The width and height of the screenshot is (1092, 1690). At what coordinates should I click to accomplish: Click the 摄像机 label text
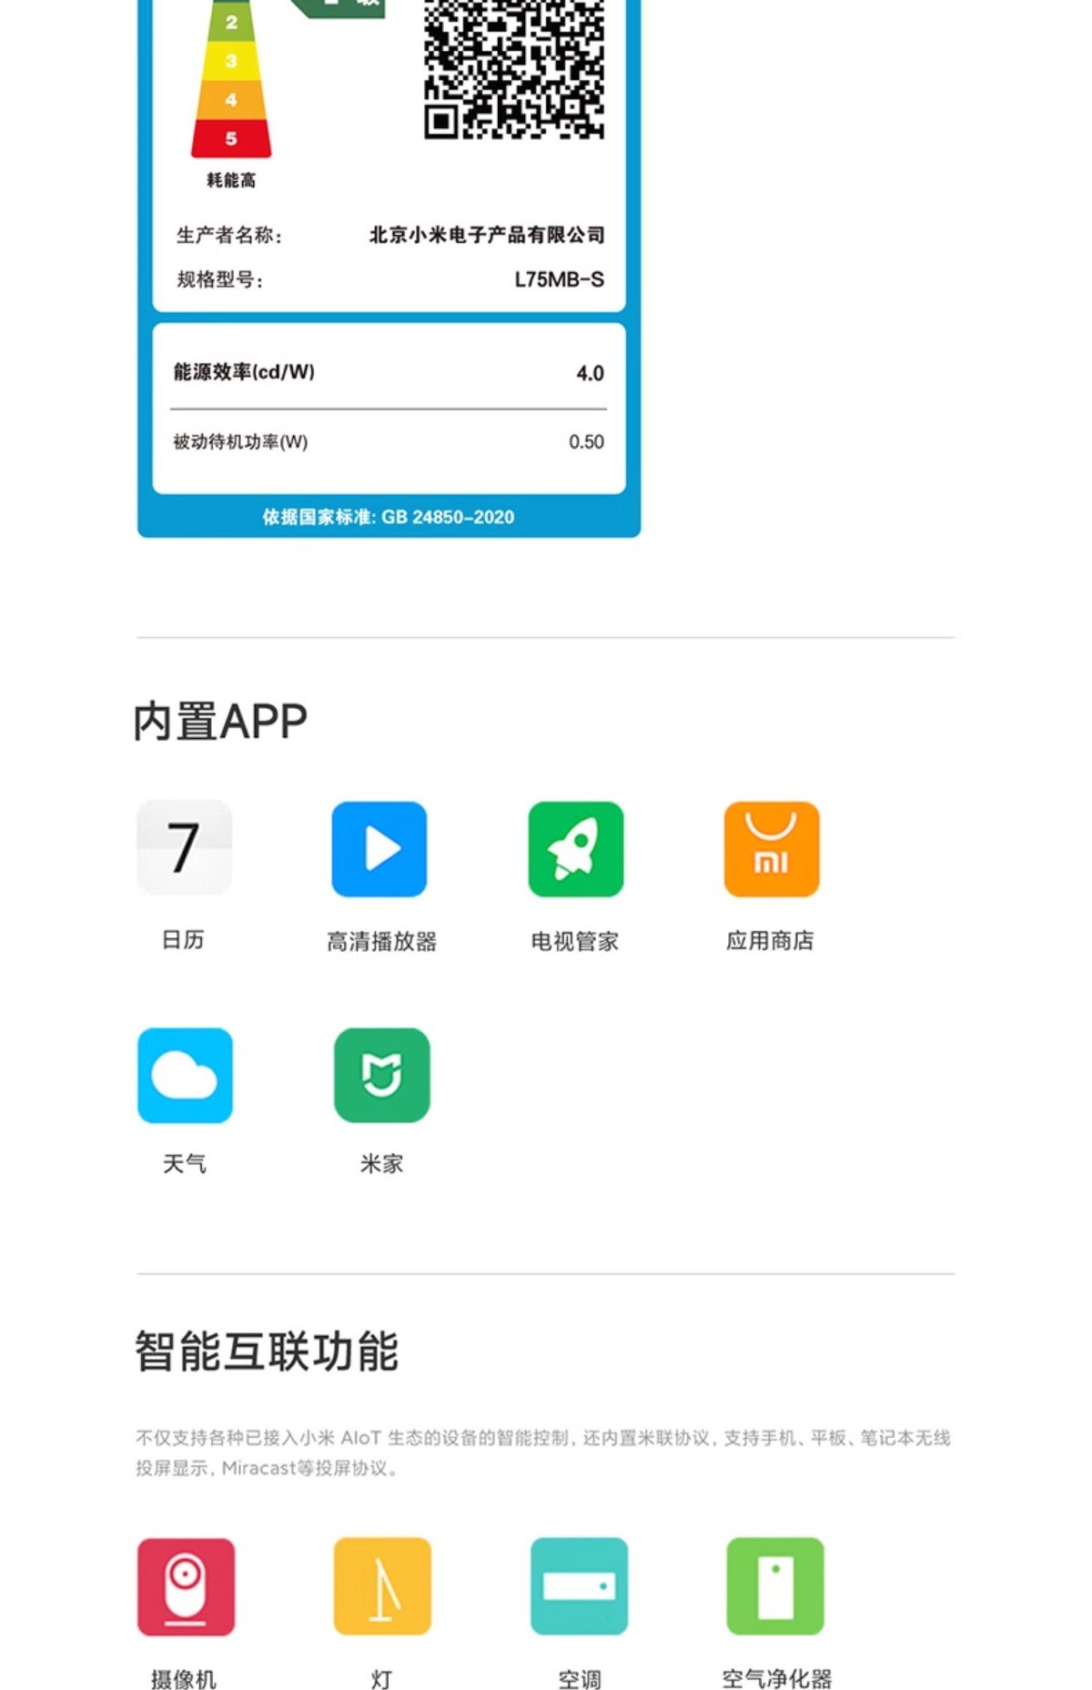pos(184,1679)
